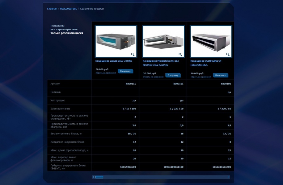Click right arrow of horizontal scrollbar
Viewport: 283px width, 185px height.
pos(228,177)
